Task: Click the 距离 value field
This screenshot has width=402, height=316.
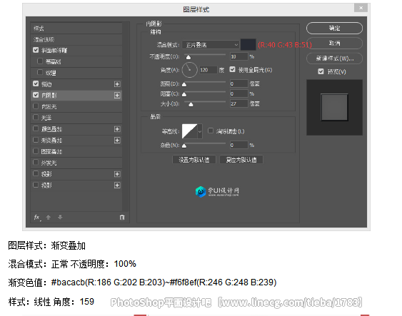Action: pos(239,83)
